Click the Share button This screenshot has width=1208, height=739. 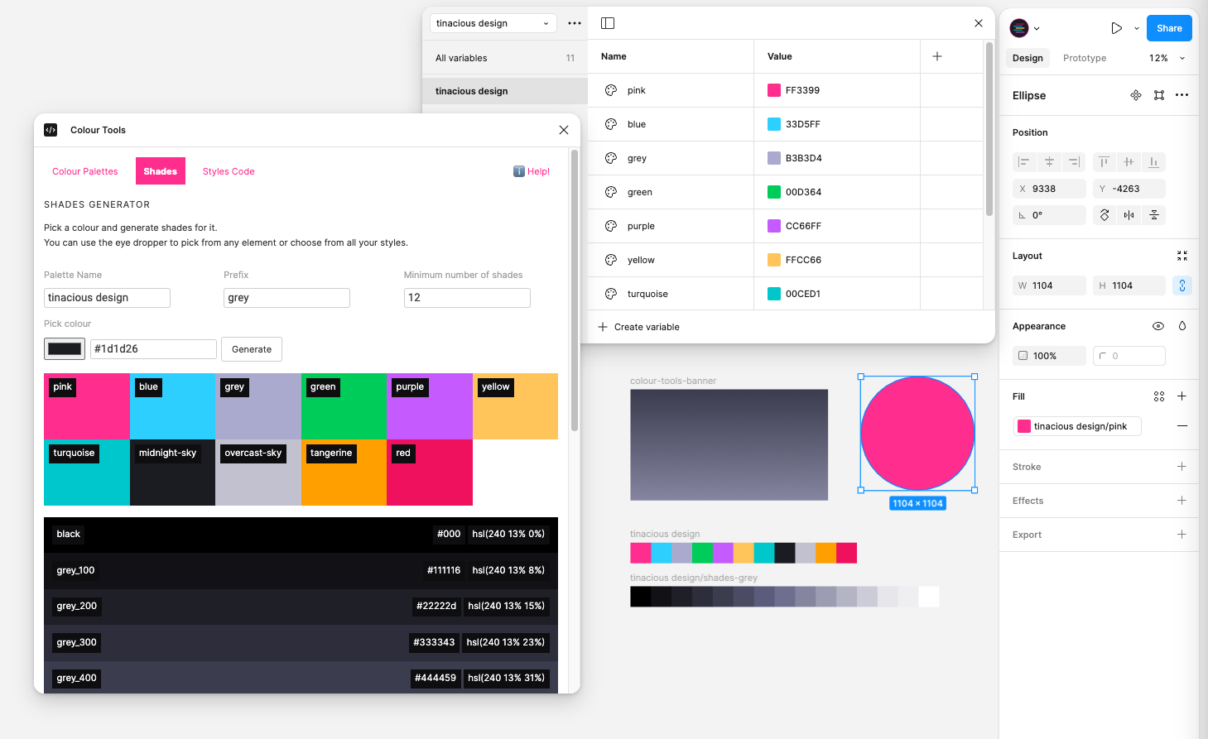[1169, 28]
